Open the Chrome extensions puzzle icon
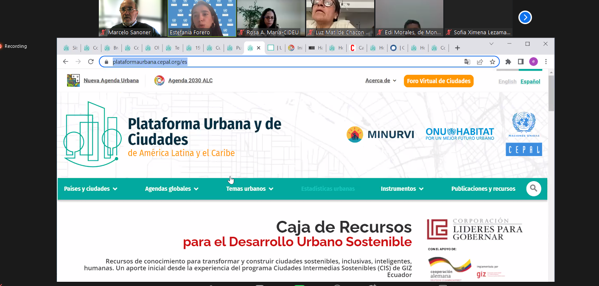Screen dimensions: 599x286 (x=508, y=62)
